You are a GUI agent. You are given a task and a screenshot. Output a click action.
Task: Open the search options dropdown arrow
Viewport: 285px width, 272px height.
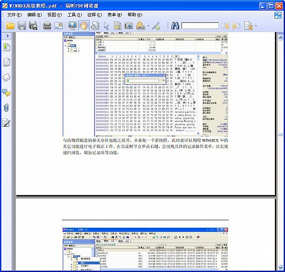256,26
